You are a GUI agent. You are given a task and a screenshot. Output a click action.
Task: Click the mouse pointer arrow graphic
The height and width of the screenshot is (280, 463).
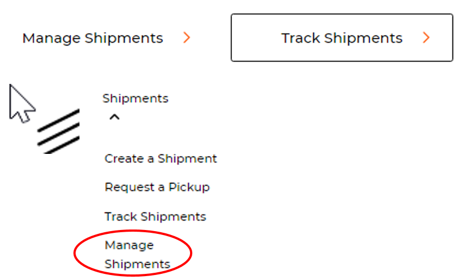[x=21, y=104]
